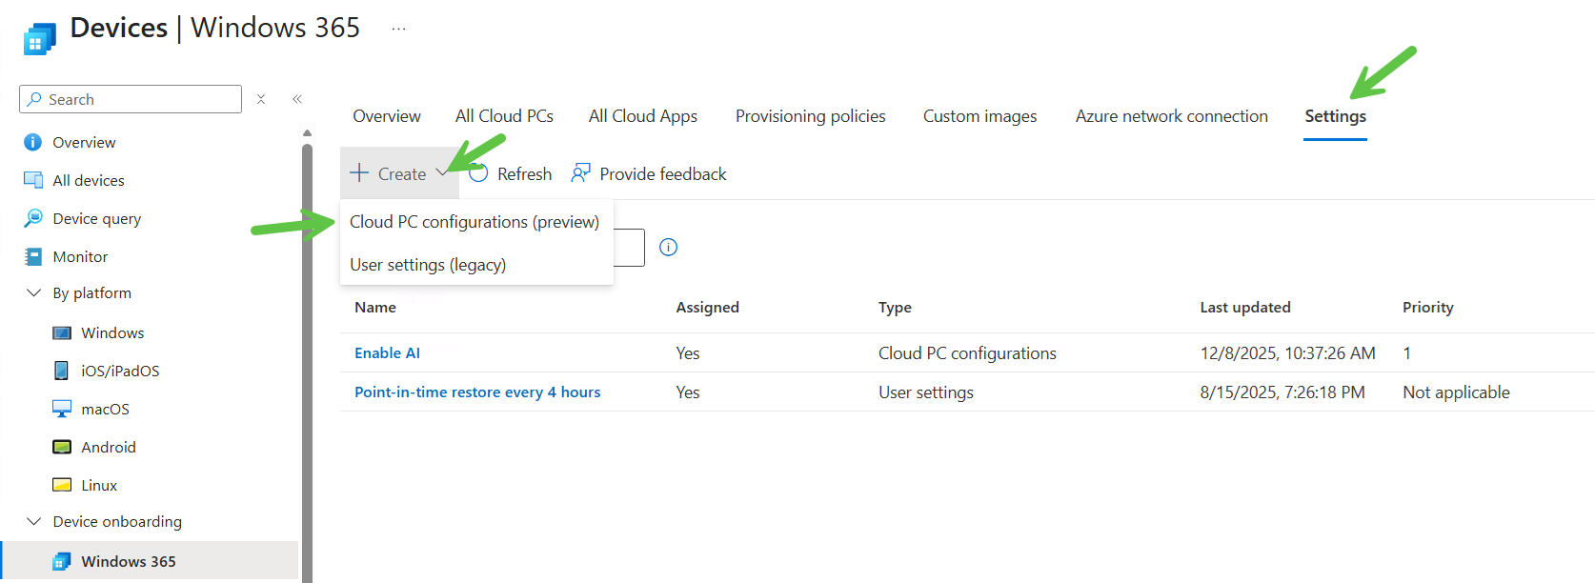Open the Provisioning policies tab
The height and width of the screenshot is (583, 1595).
coord(811,116)
